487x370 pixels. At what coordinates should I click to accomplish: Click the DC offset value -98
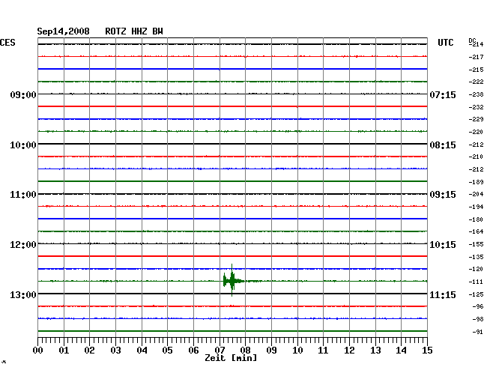tap(478, 319)
